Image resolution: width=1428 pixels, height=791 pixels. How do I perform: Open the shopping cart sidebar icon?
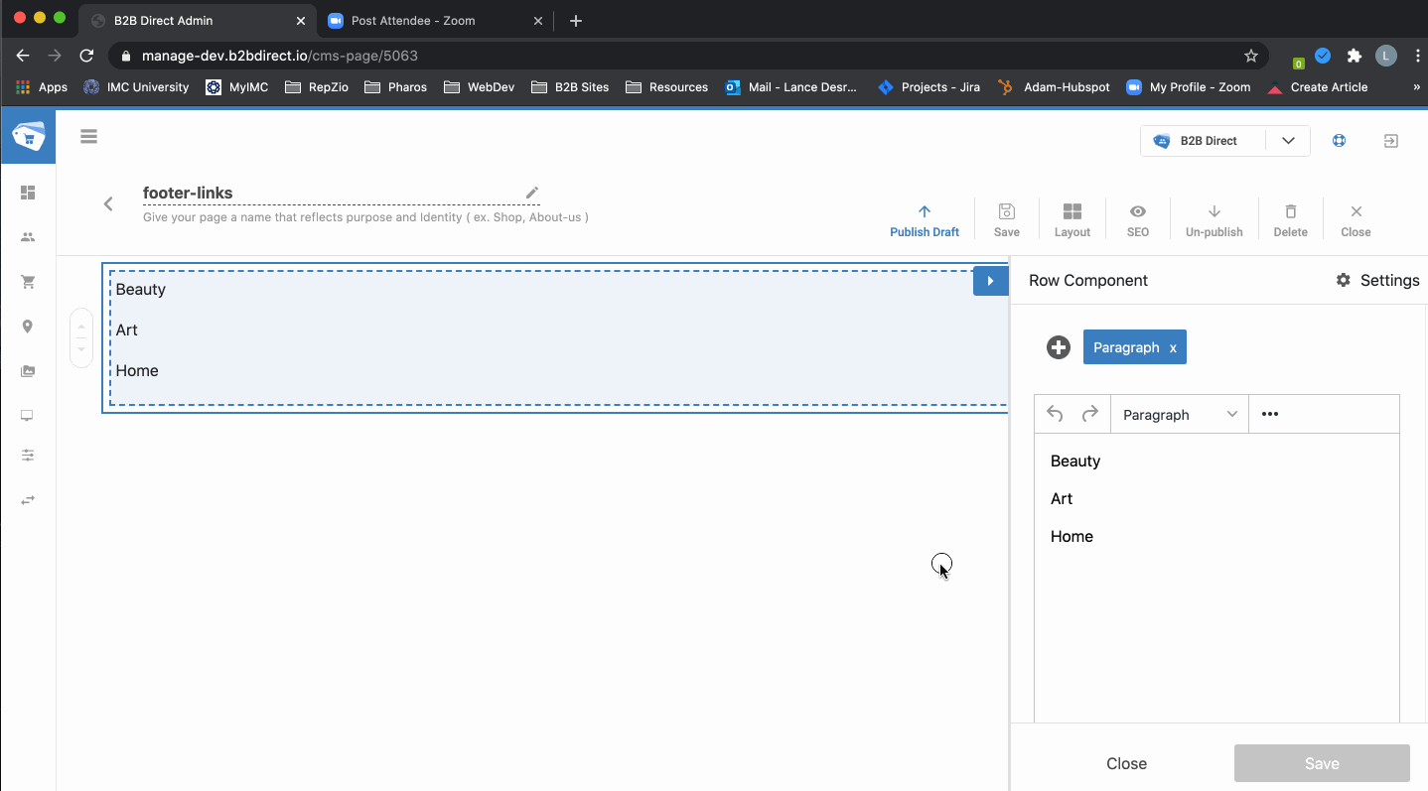[28, 282]
